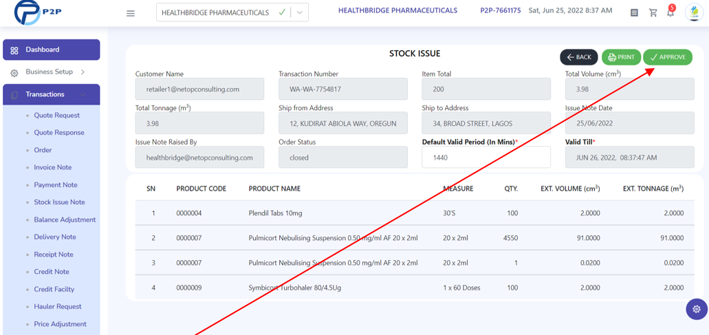
Task: Click the Total Tonnage field
Action: (199, 123)
